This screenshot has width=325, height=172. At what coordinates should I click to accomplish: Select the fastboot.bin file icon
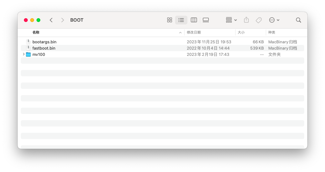(x=28, y=48)
